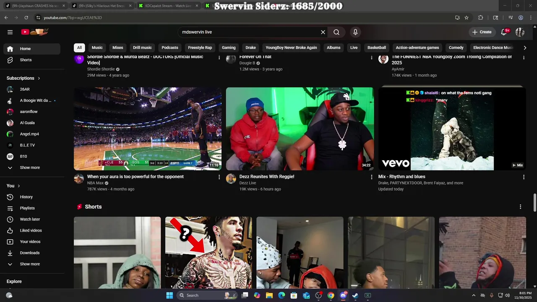This screenshot has height=302, width=537.
Task: Click the Create button
Action: 482,32
